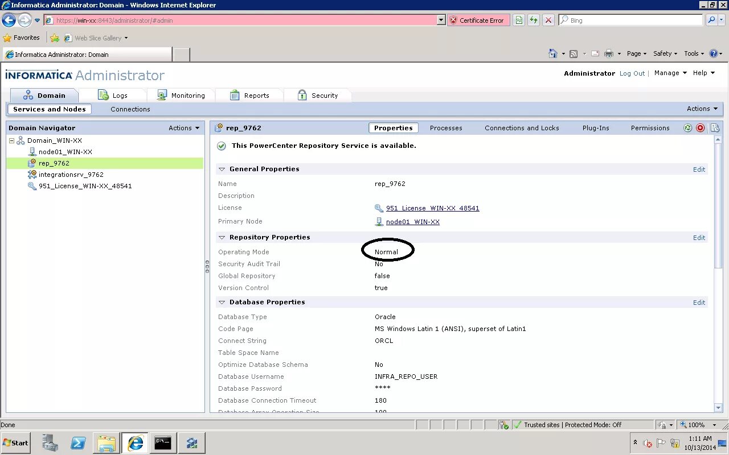This screenshot has height=455, width=729.
Task: Go back with the browser Back button
Action: click(x=9, y=20)
